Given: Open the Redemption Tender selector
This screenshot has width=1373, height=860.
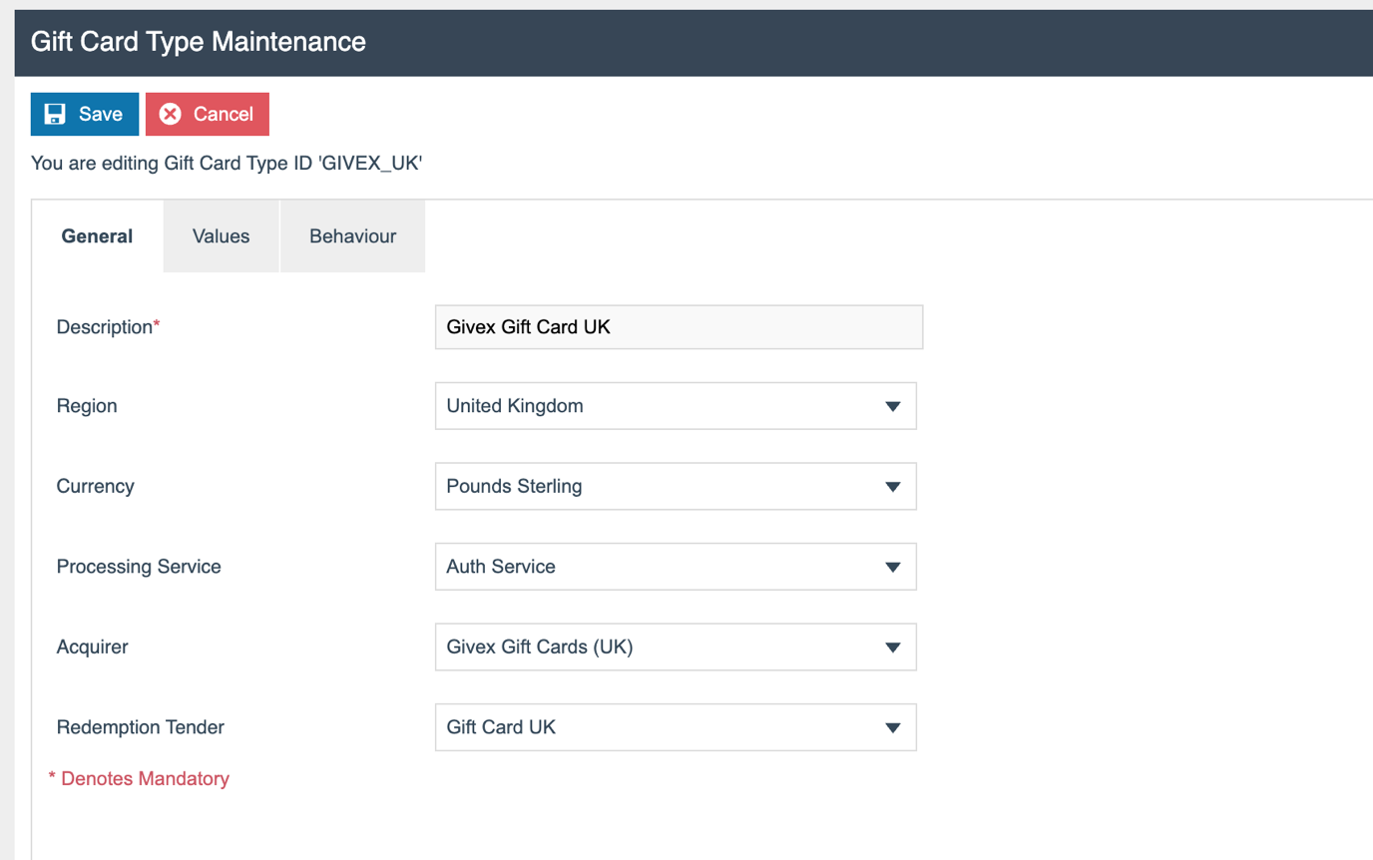Looking at the screenshot, I should click(x=675, y=727).
